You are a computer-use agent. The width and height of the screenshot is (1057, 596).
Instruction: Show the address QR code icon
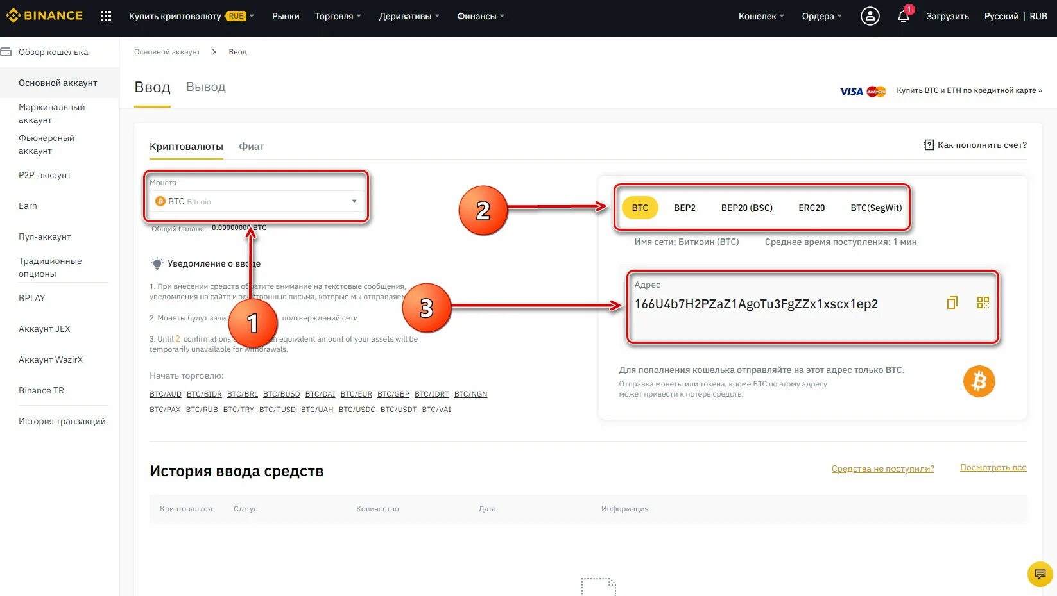coord(983,302)
